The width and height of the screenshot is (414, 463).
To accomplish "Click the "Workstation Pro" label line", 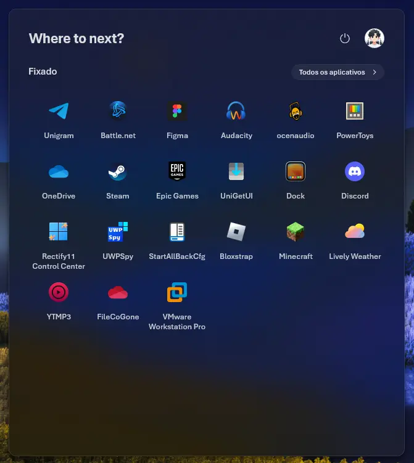I will pos(176,327).
